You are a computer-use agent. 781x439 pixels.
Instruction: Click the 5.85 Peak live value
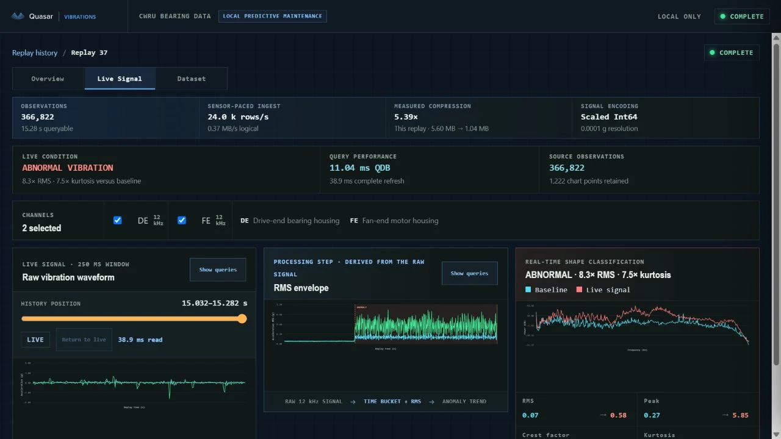pos(740,415)
